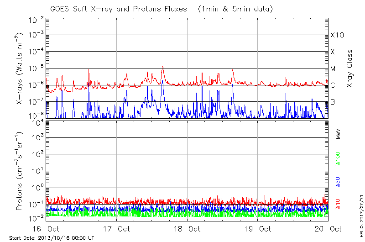Click the green ≥100 MeV legend label

point(338,158)
